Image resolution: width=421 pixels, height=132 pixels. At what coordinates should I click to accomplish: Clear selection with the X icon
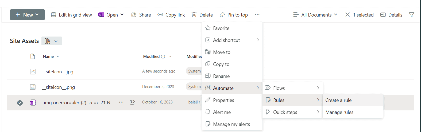tap(347, 15)
